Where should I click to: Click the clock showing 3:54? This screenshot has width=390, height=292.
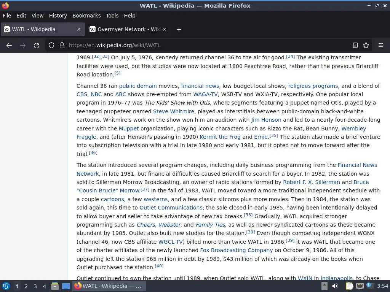[x=382, y=286]
